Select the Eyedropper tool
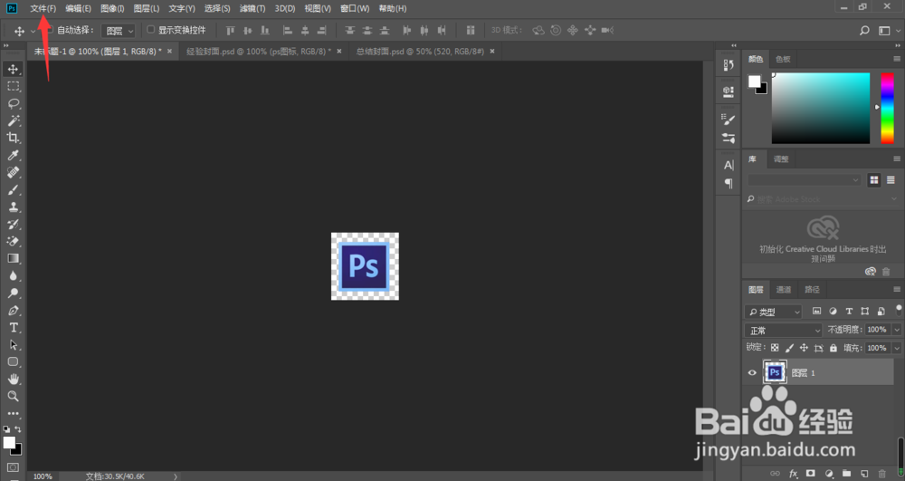 pyautogui.click(x=13, y=155)
